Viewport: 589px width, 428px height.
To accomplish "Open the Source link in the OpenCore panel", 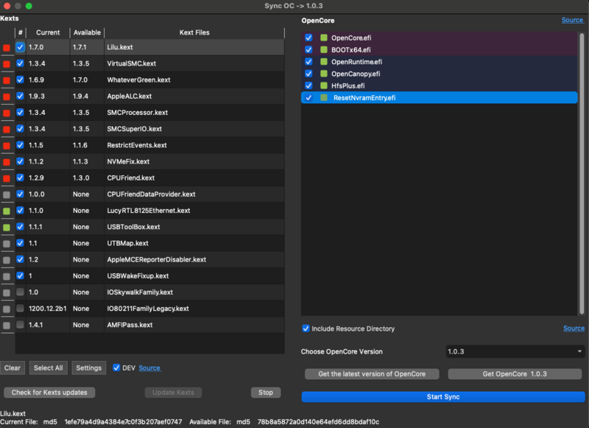I will click(573, 20).
